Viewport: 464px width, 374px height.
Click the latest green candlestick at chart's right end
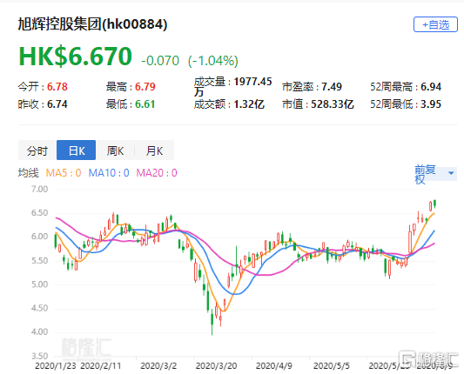click(x=434, y=204)
